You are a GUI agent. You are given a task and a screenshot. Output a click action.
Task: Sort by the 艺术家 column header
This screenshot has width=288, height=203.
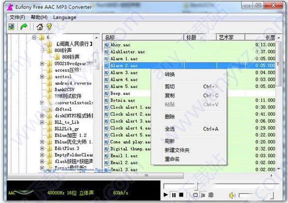click(x=231, y=37)
